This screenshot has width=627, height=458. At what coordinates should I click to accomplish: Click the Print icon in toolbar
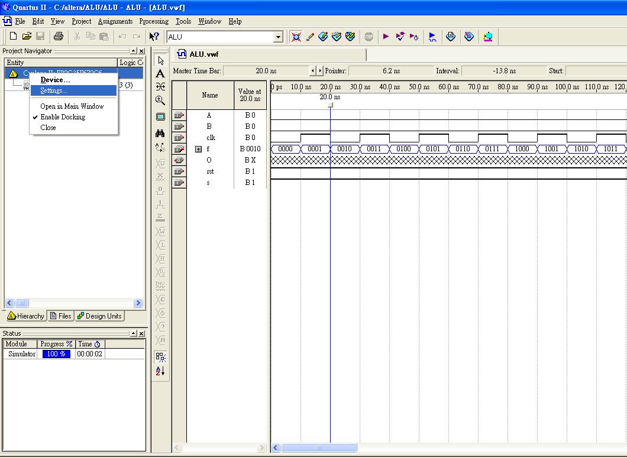58,37
